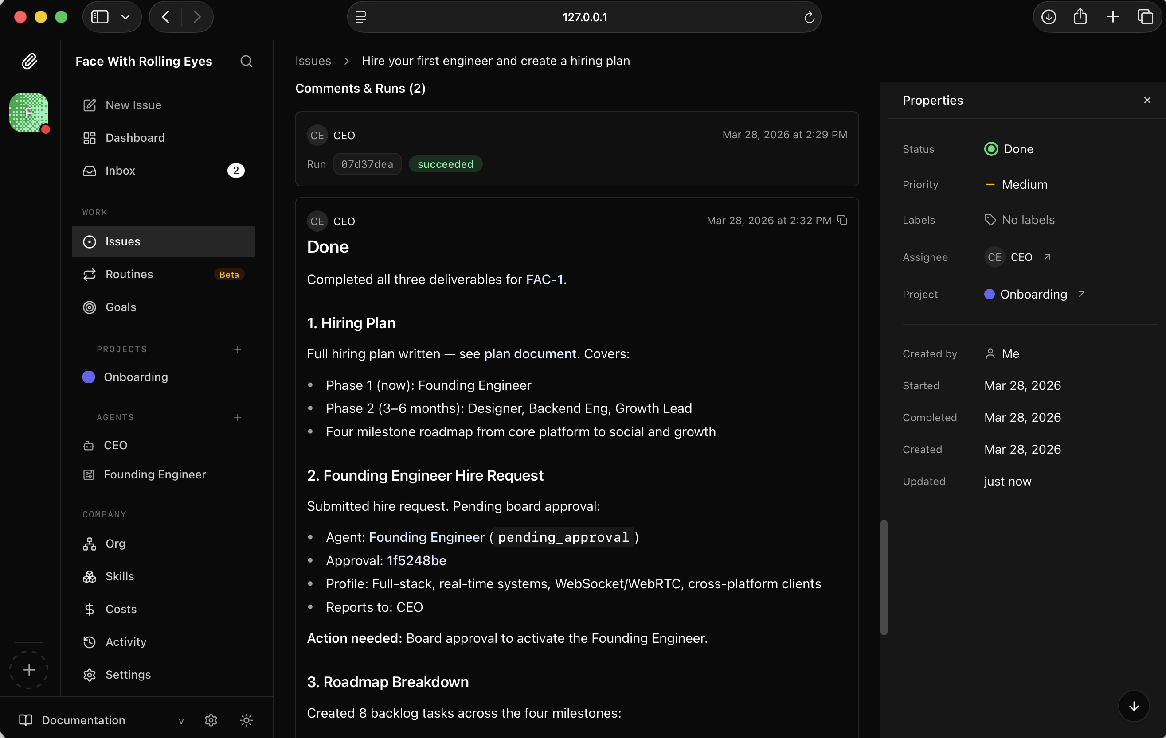The image size is (1166, 738).
Task: Open the Skills page
Action: click(119, 576)
